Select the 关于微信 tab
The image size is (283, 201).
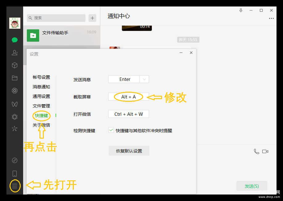point(41,125)
